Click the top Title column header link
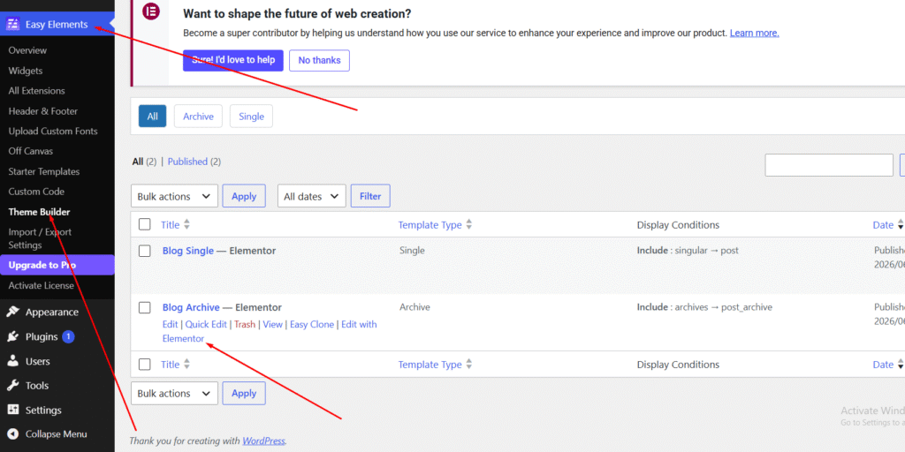This screenshot has width=905, height=452. pos(171,225)
